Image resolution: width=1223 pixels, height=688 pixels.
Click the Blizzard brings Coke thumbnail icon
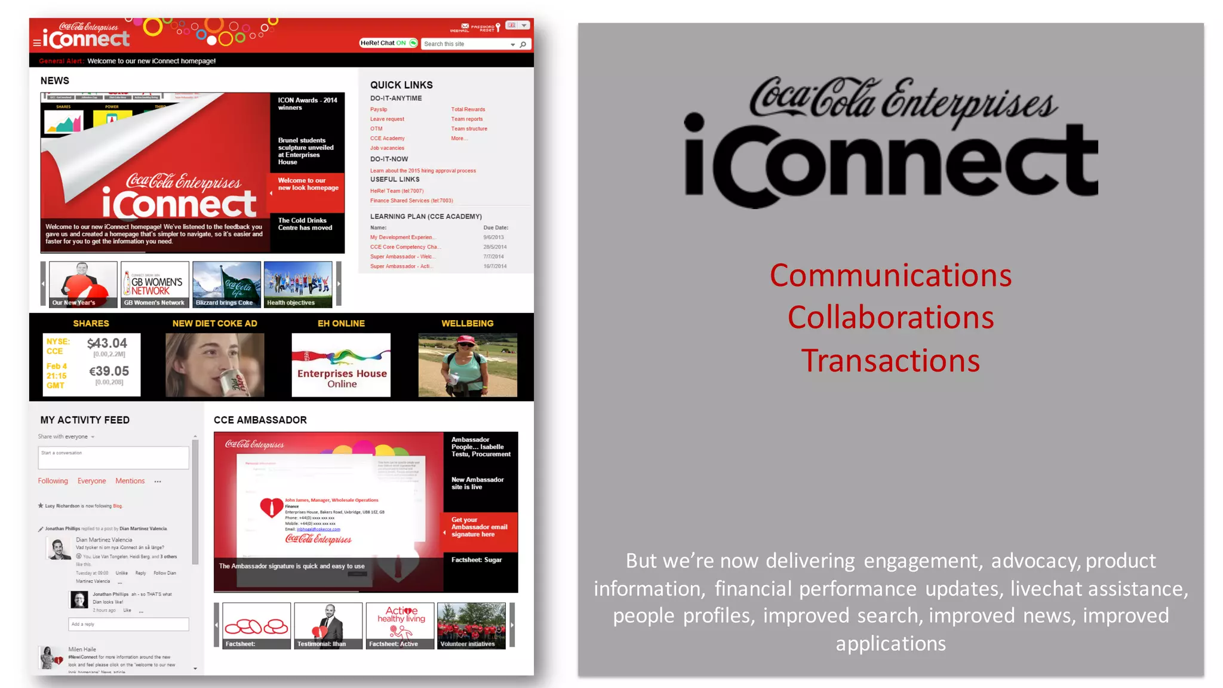(226, 283)
